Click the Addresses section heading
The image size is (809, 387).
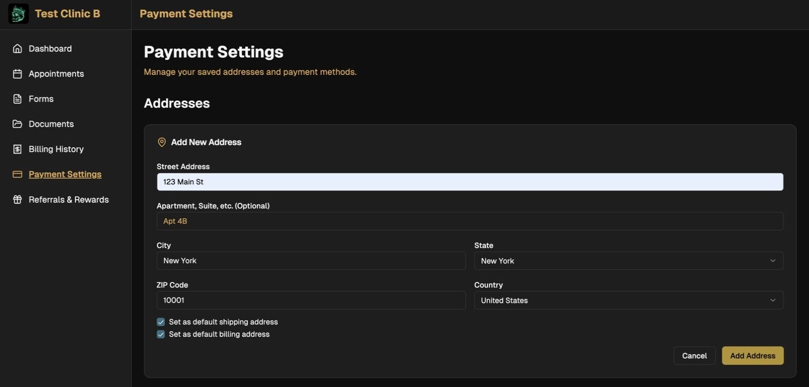pyautogui.click(x=177, y=103)
